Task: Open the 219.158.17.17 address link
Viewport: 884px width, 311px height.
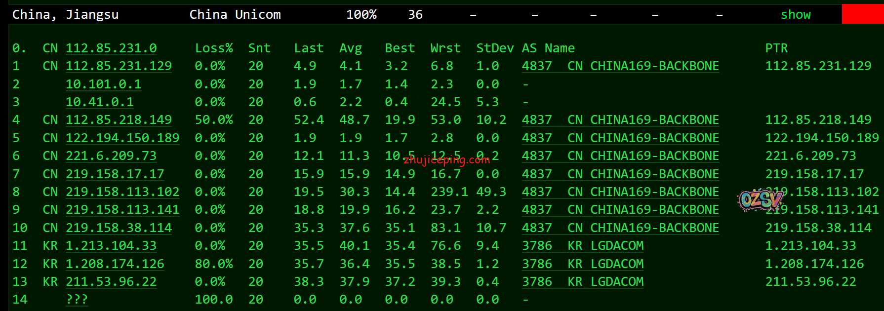Action: (x=115, y=174)
